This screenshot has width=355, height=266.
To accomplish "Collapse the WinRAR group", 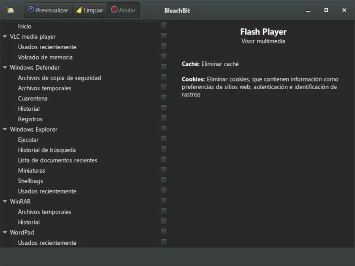I will pos(5,201).
